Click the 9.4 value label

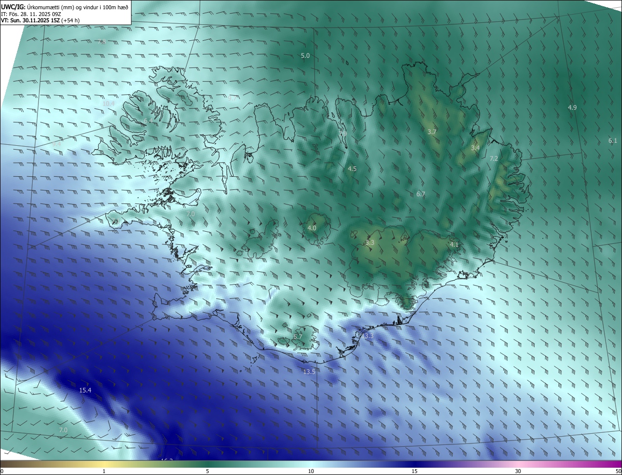pyautogui.click(x=56, y=144)
